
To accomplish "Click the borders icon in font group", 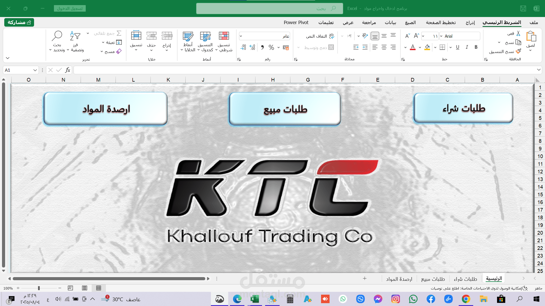I will click(x=442, y=47).
